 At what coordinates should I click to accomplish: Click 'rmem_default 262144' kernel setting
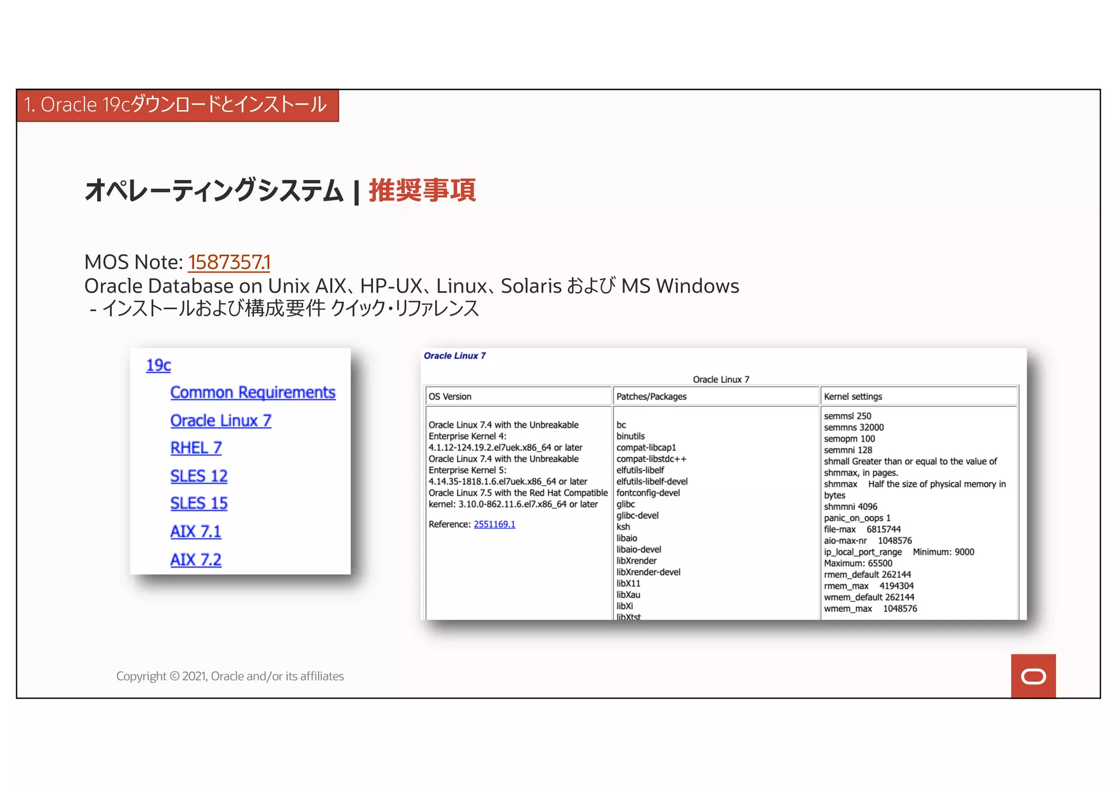click(x=867, y=575)
